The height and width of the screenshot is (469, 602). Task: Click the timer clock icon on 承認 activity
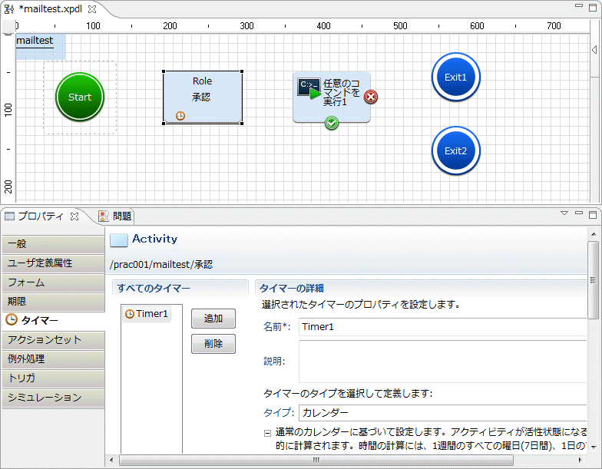180,116
